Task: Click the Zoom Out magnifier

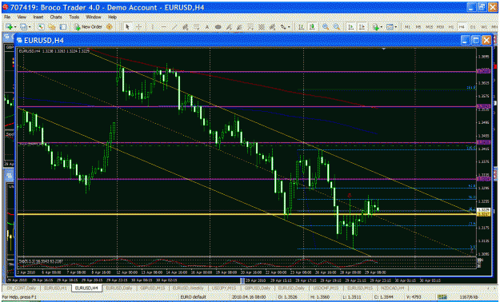Action: pos(337,27)
